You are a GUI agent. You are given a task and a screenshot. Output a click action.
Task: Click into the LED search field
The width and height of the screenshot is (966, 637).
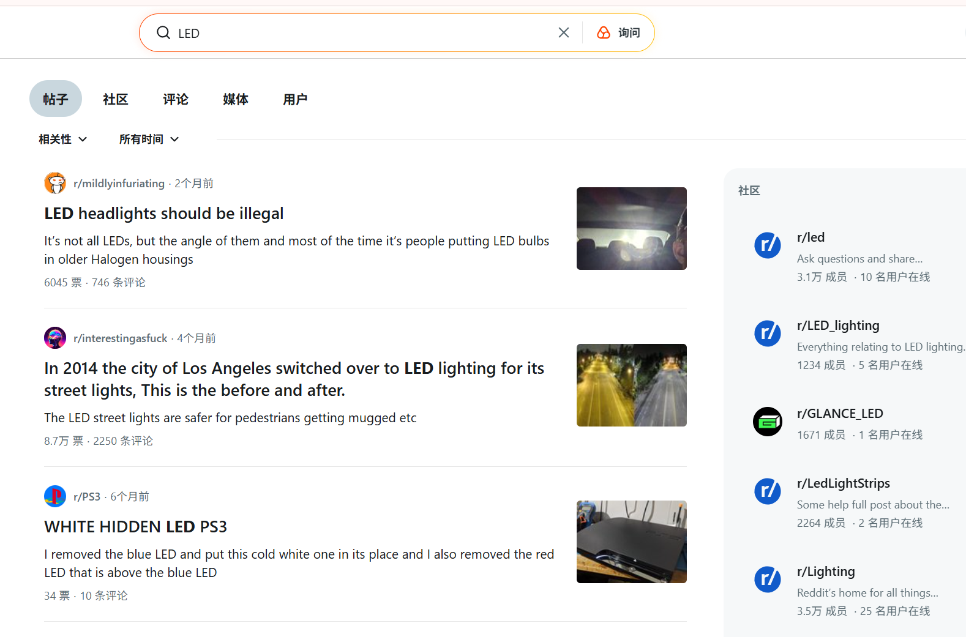(361, 33)
